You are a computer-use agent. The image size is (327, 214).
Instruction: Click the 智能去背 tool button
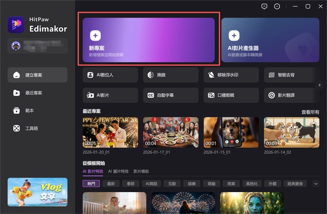[x=292, y=75]
